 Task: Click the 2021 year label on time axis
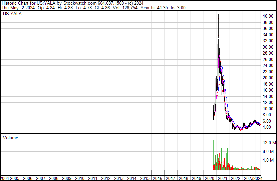(223, 178)
